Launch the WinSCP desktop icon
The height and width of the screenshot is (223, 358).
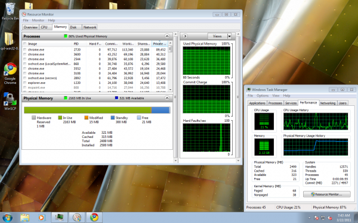pos(10,101)
